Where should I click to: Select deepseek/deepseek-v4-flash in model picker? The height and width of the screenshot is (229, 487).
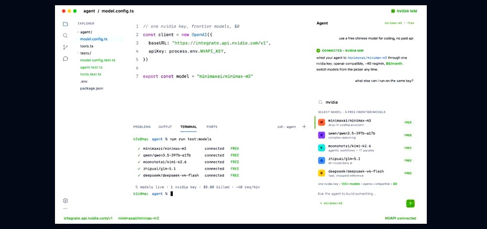click(x=365, y=173)
